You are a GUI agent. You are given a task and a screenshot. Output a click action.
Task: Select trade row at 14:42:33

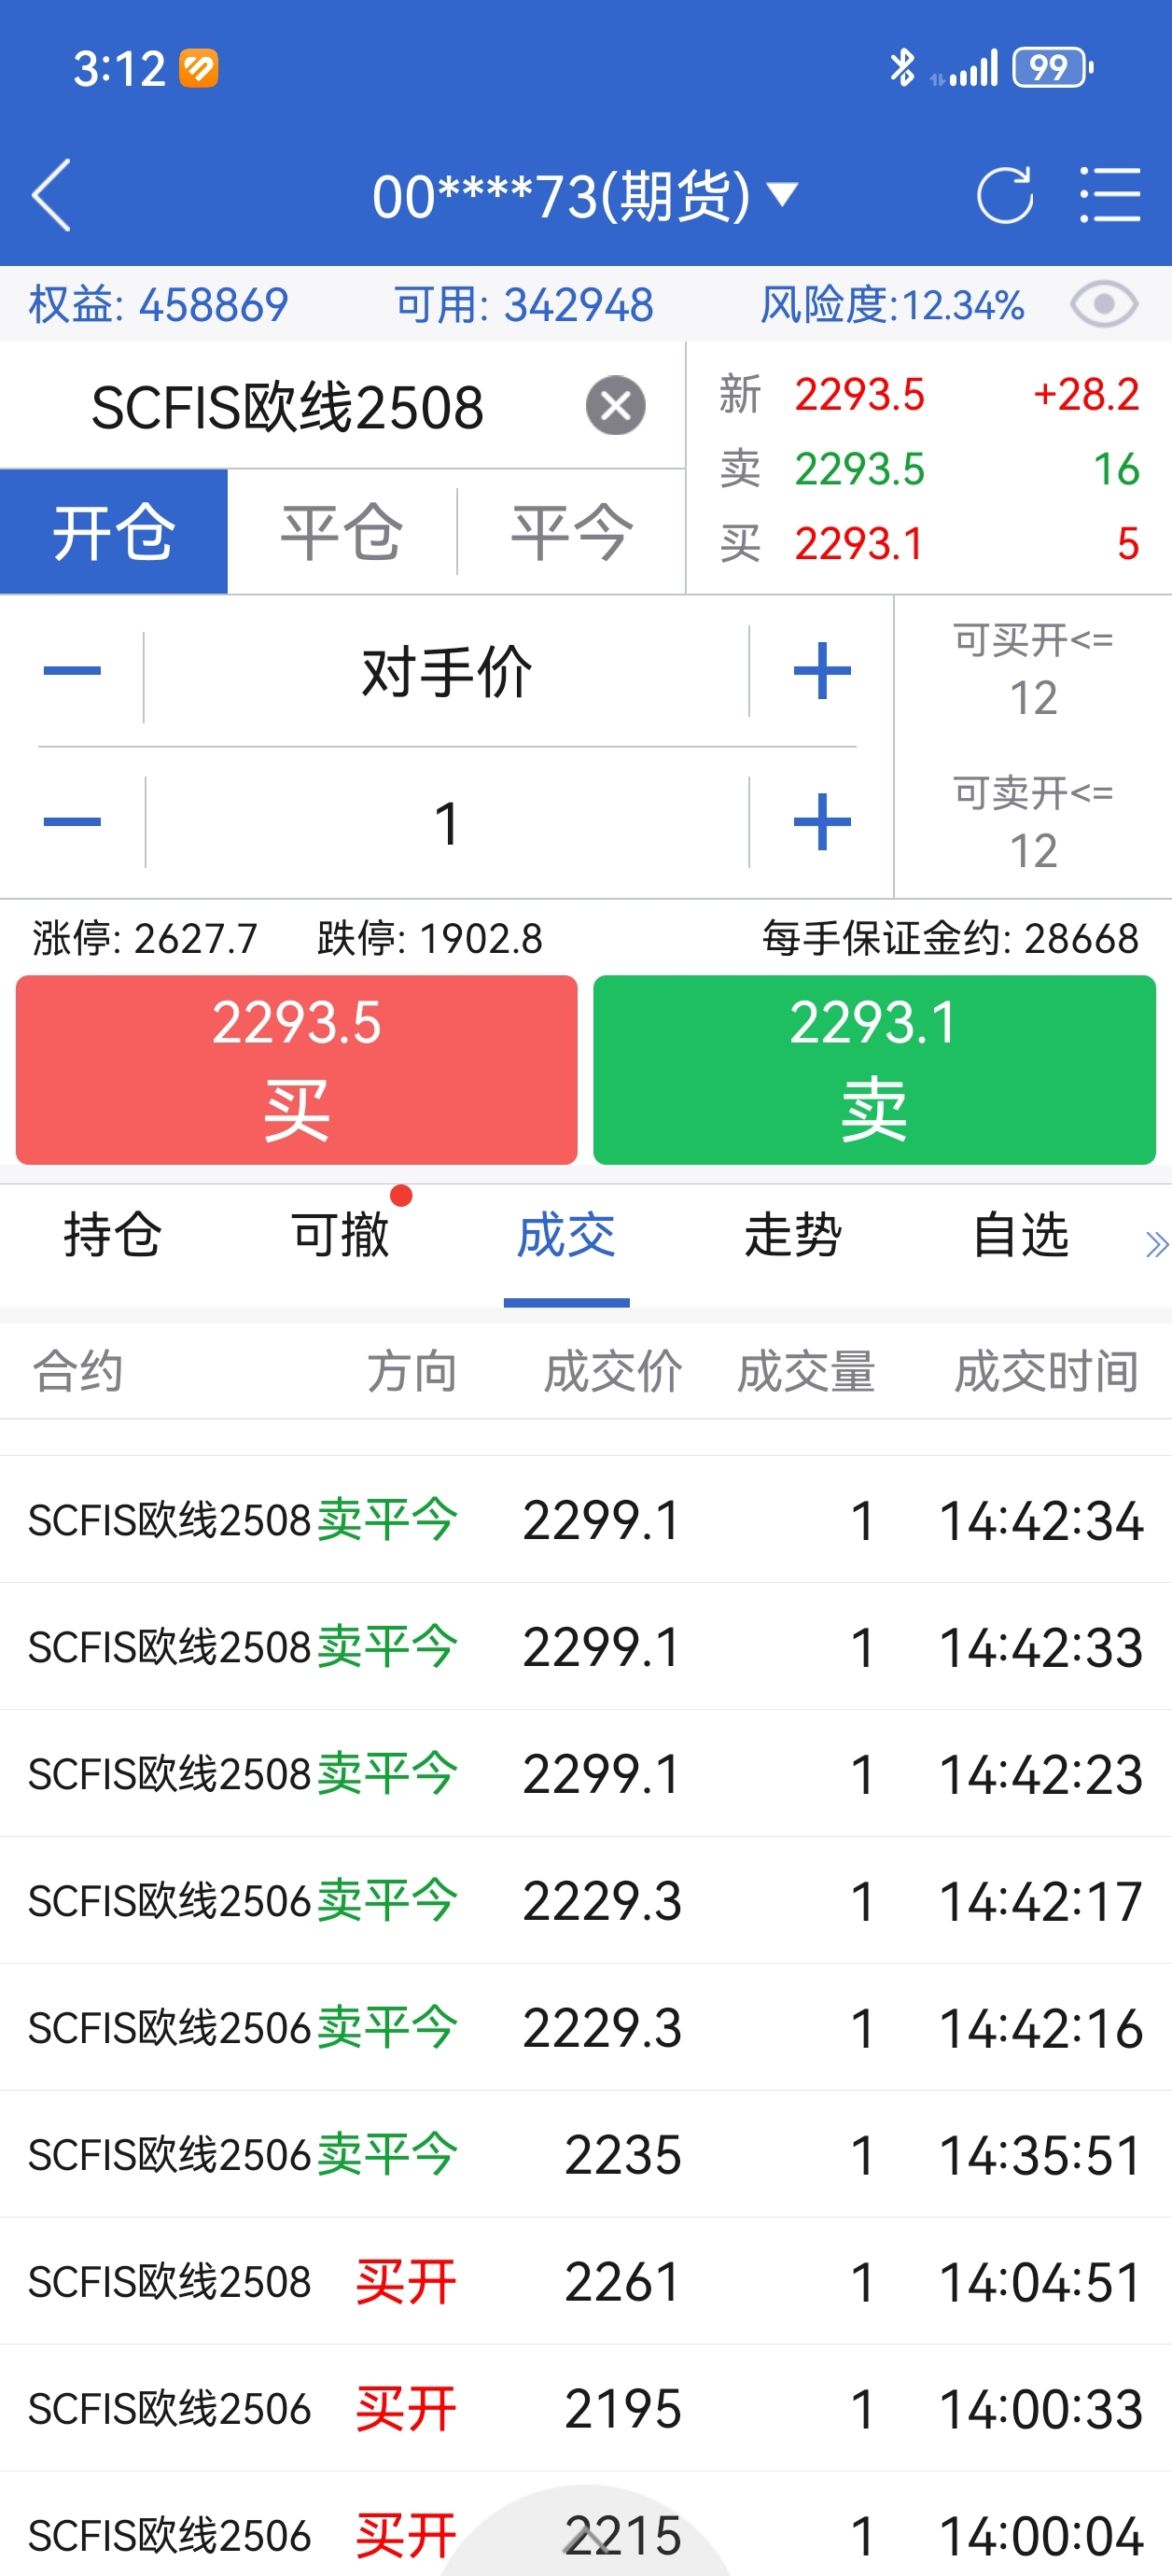click(x=586, y=1647)
